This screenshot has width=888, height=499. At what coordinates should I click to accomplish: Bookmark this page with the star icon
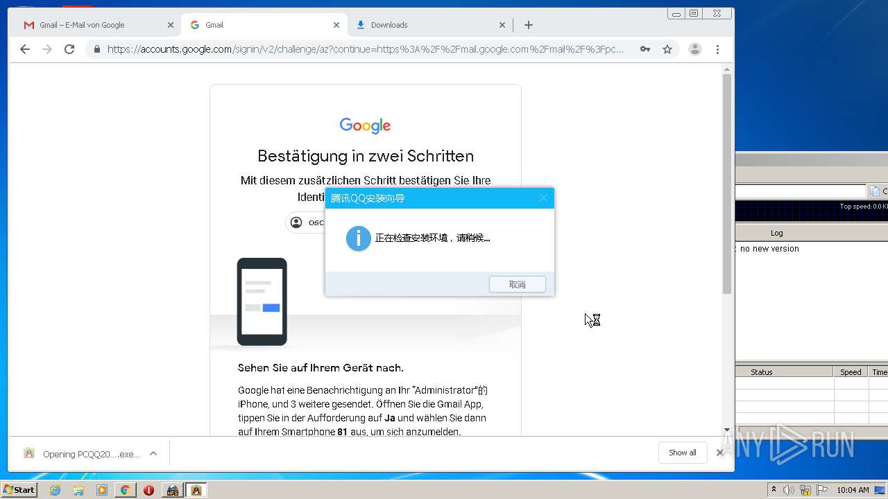point(667,49)
